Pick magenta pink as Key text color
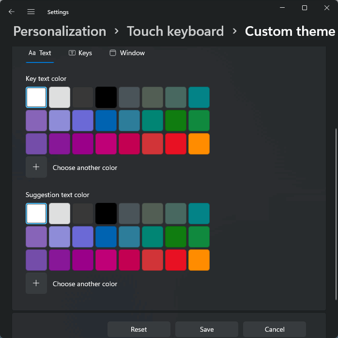338x338 pixels. tap(106, 144)
